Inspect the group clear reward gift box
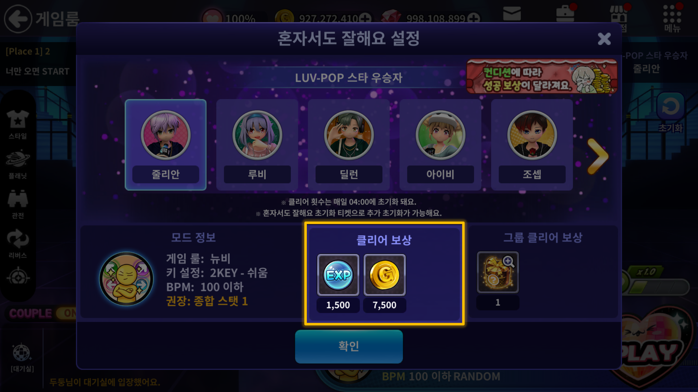This screenshot has width=698, height=392. (x=498, y=272)
